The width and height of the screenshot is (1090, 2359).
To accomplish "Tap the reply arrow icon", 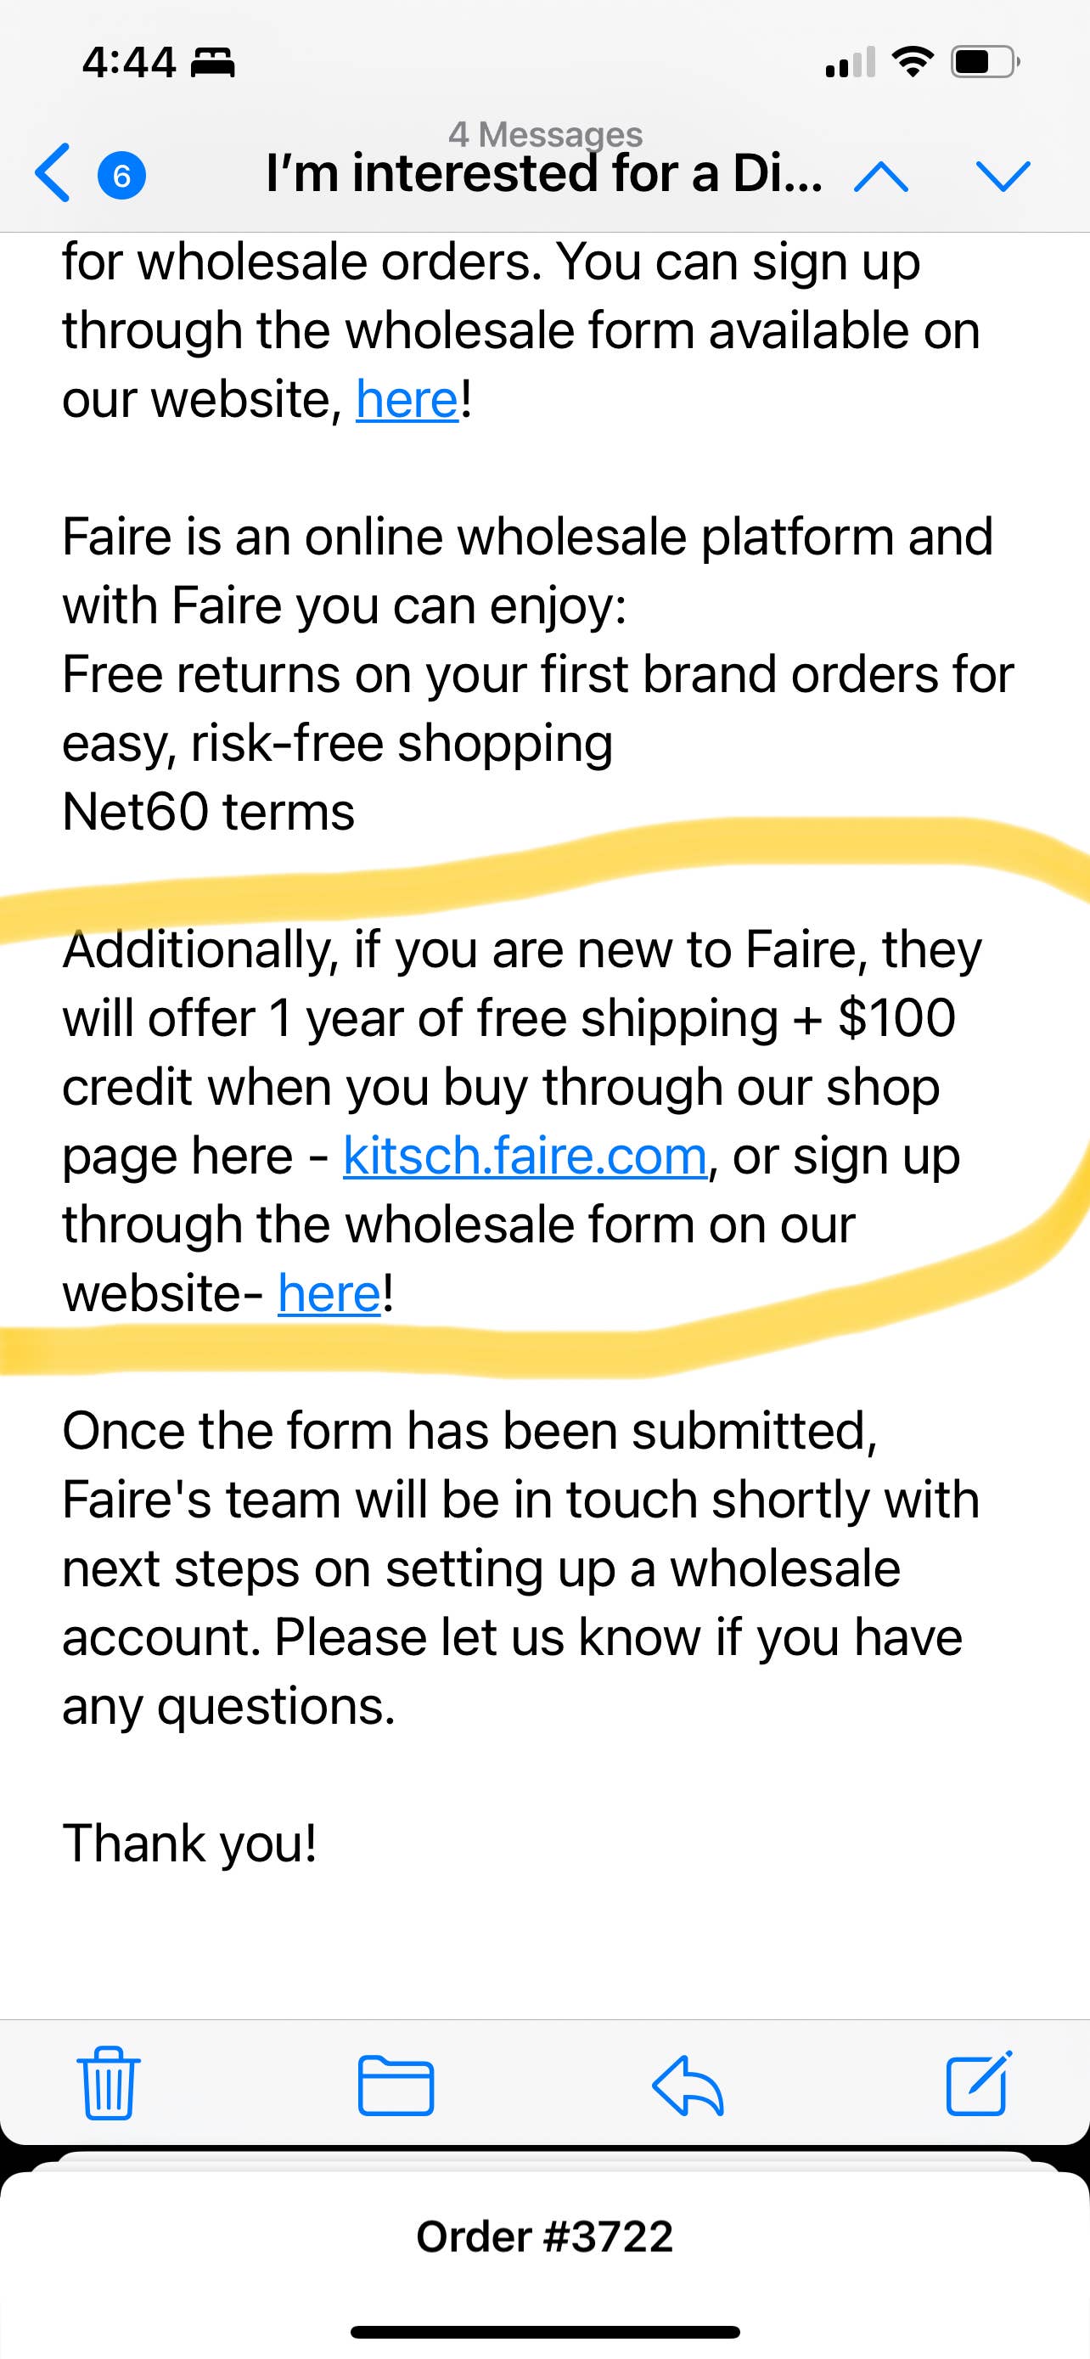I will (688, 2086).
